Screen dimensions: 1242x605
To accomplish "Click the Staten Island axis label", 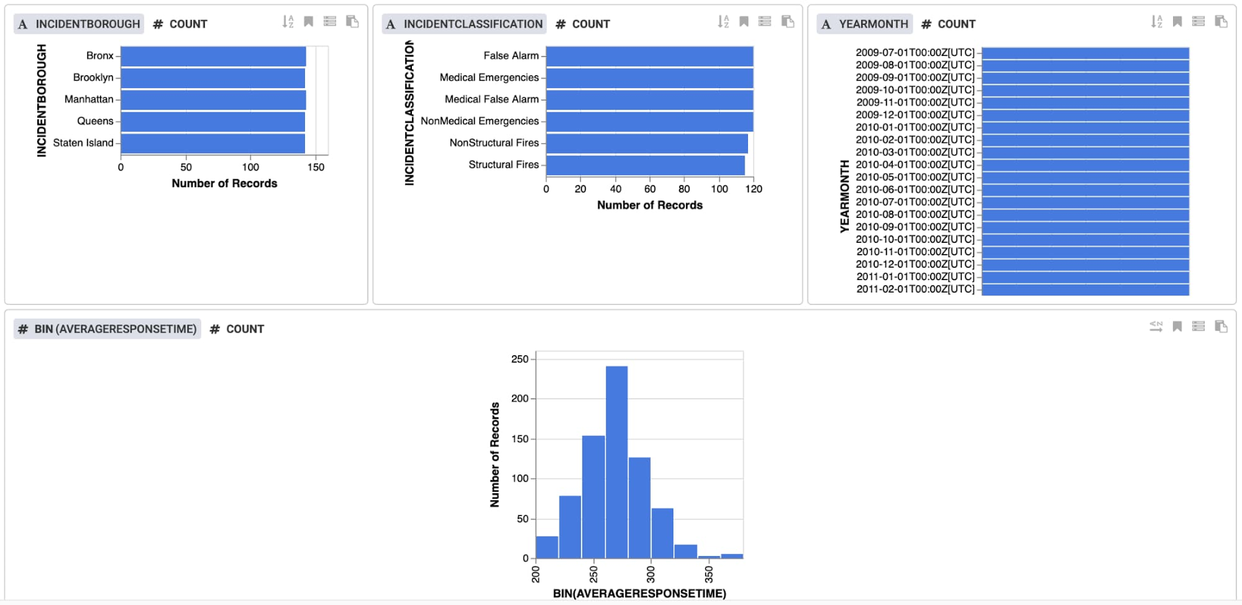I will point(83,143).
